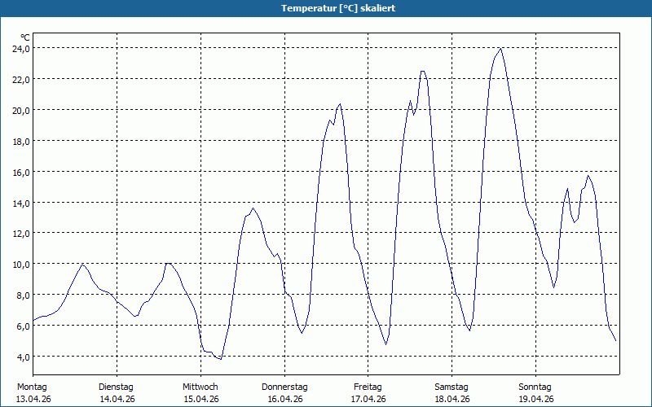This screenshot has width=652, height=407.
Task: Click the date '16.04.26'
Action: [x=285, y=399]
